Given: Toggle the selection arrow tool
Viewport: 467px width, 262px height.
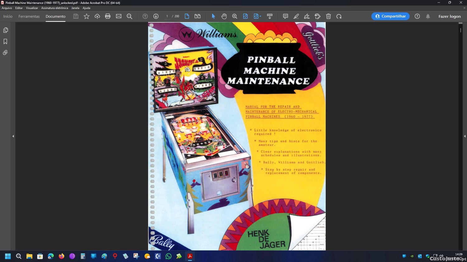Looking at the screenshot, I should [x=213, y=16].
